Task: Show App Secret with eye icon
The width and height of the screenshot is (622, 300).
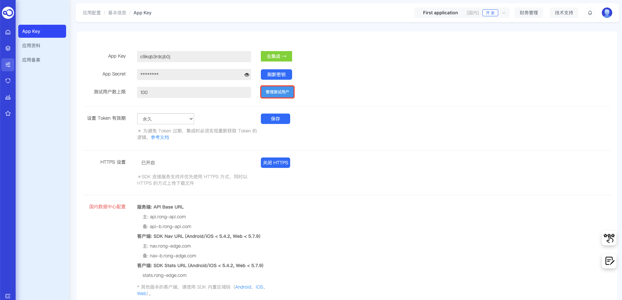Action: click(247, 75)
